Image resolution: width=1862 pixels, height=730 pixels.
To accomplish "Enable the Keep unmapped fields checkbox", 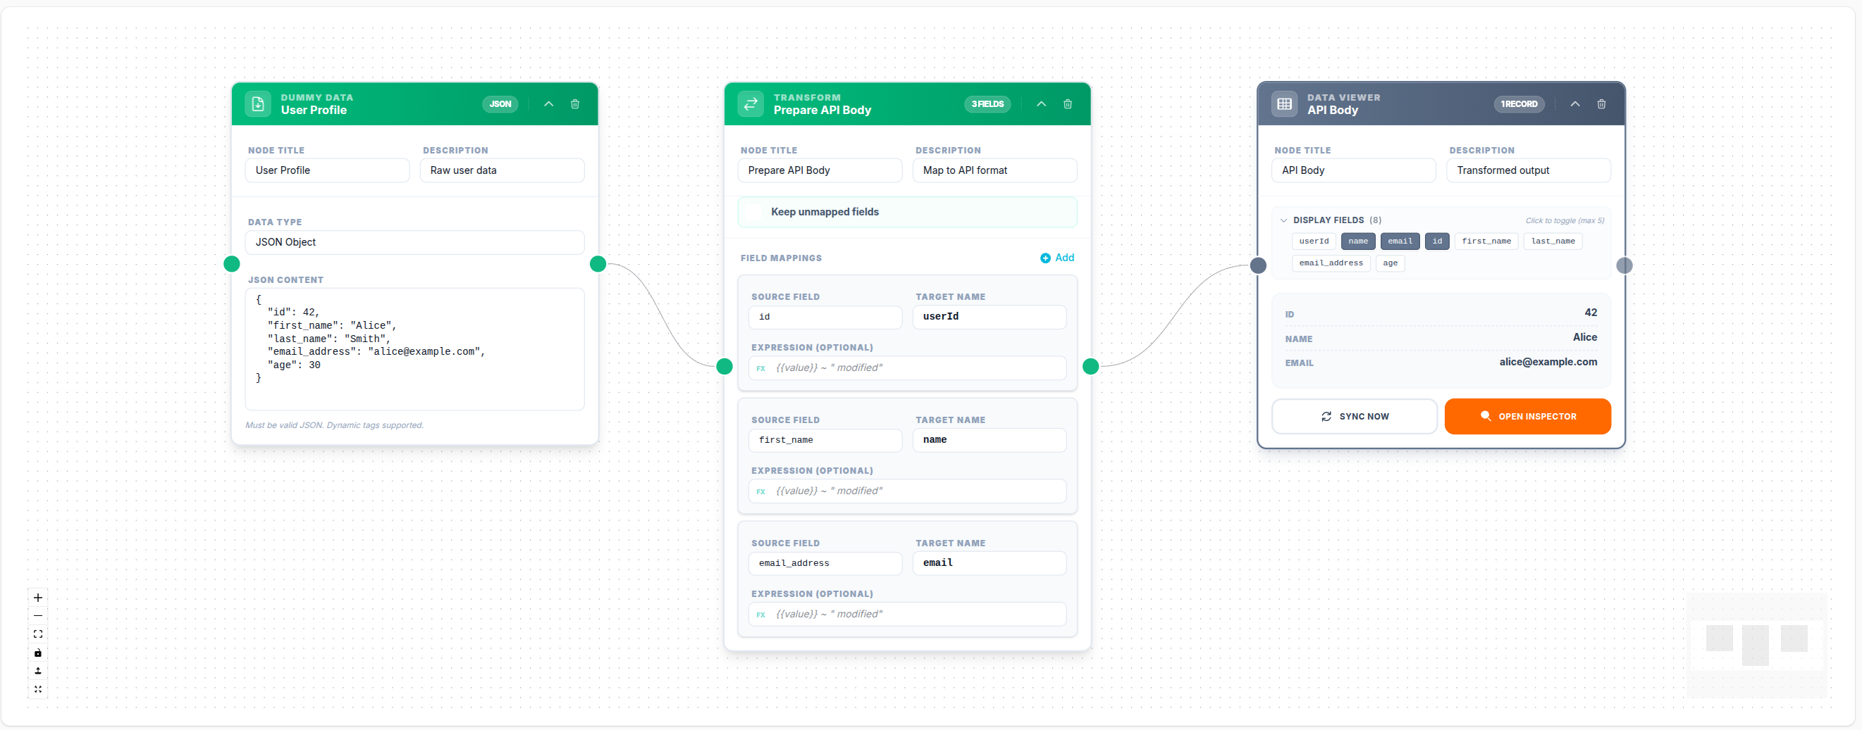I will pyautogui.click(x=754, y=212).
